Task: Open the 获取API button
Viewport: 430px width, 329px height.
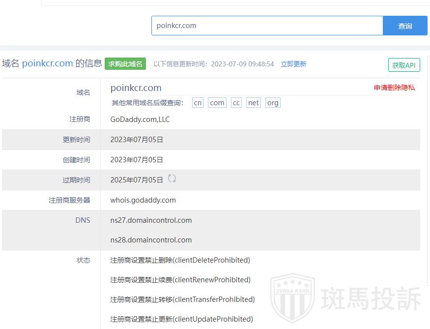Action: (x=404, y=65)
